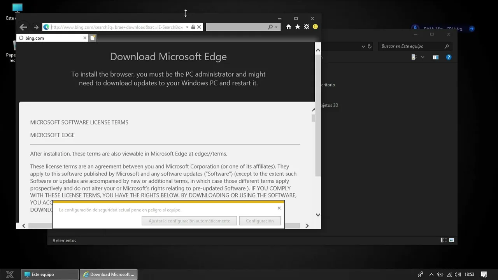Open the address bar autocomplete dropdown arrow

tap(187, 27)
